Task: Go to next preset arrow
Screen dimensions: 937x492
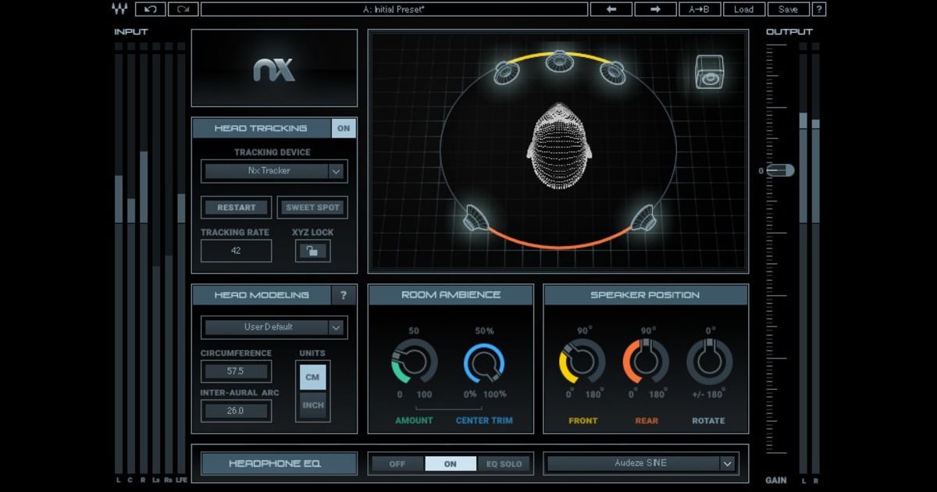Action: tap(656, 9)
